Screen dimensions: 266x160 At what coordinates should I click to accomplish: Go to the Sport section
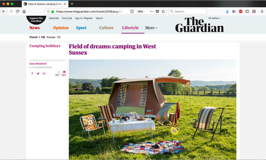[x=81, y=28]
